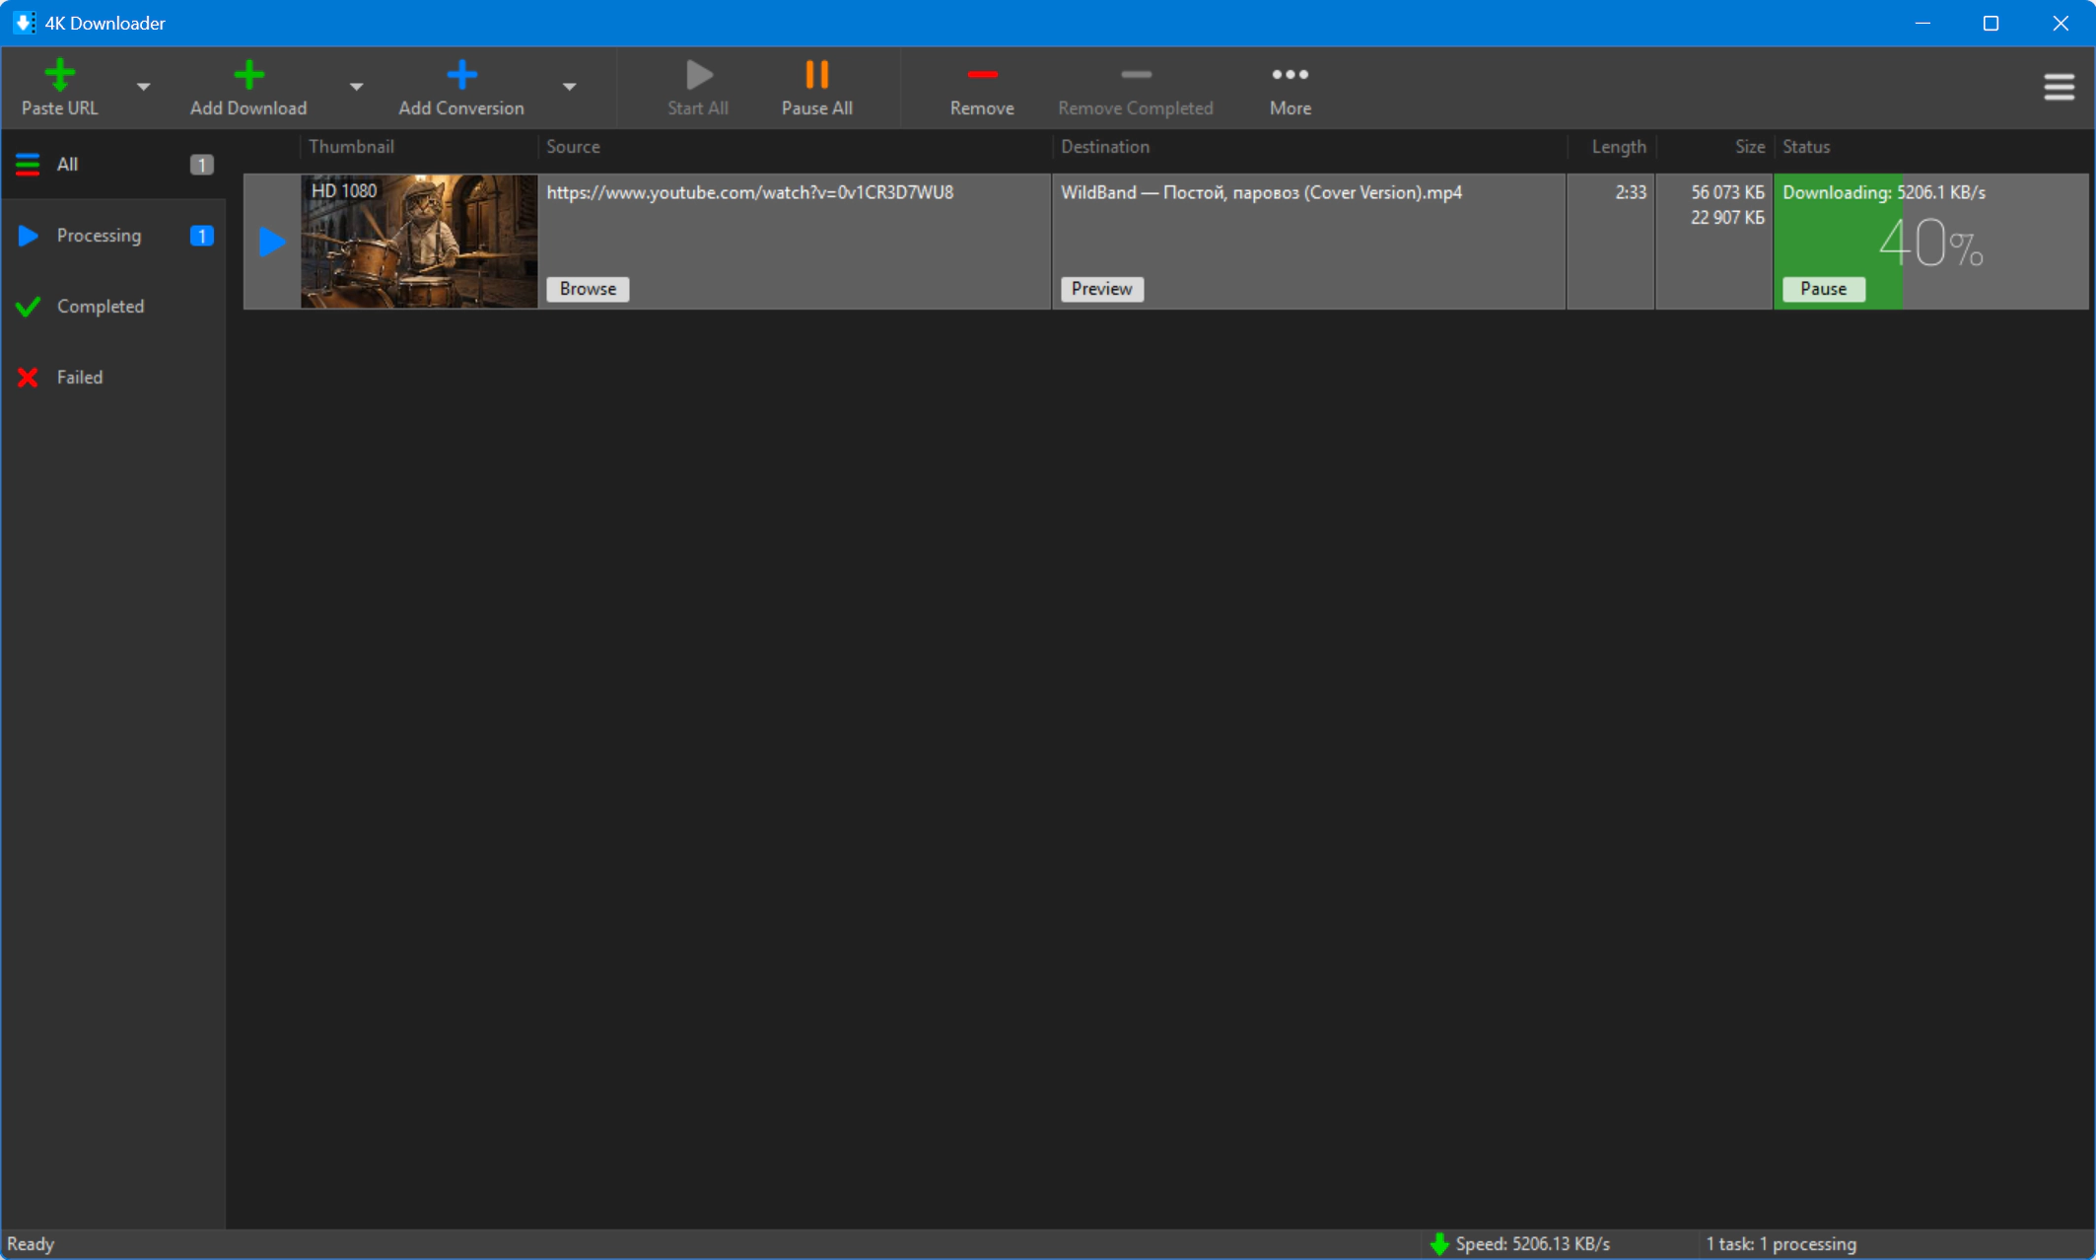Viewport: 2096px width, 1260px height.
Task: Click the Add Download plus icon
Action: [248, 74]
